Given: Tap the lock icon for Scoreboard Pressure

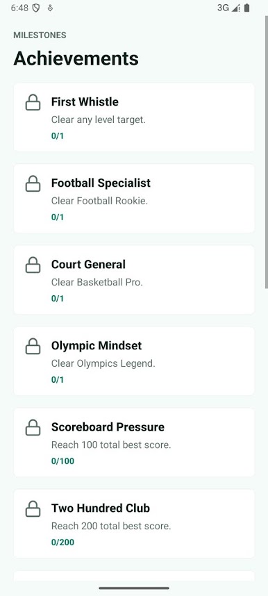Looking at the screenshot, I should point(33,428).
